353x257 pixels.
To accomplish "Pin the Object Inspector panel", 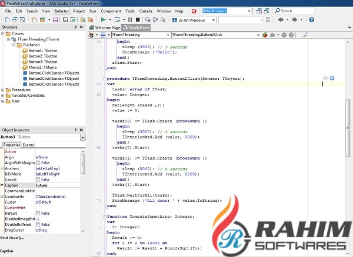I will 76,130.
